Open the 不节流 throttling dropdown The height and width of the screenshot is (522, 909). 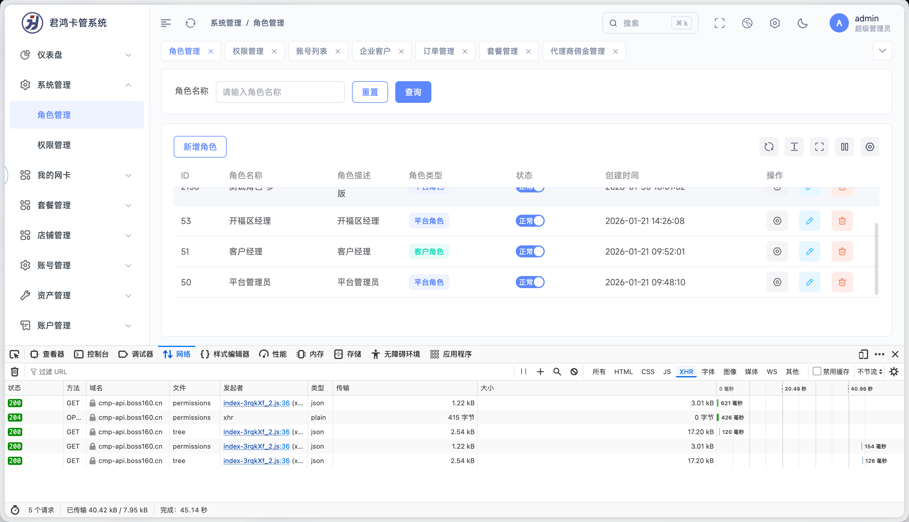pyautogui.click(x=869, y=372)
